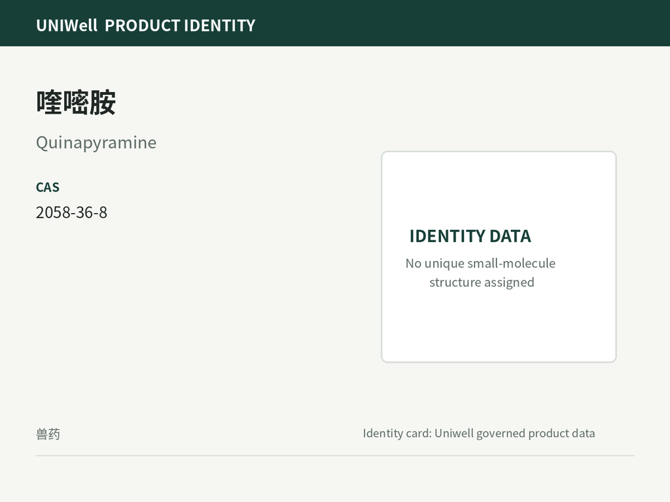Click the Chinese product name 喹嘧胺
This screenshot has width=670, height=502.
[x=76, y=103]
